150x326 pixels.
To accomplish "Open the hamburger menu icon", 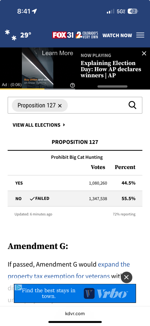I will (x=140, y=35).
